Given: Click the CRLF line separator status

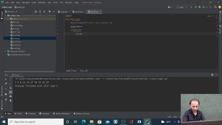Looking at the screenshot, I should pyautogui.click(x=175, y=117).
